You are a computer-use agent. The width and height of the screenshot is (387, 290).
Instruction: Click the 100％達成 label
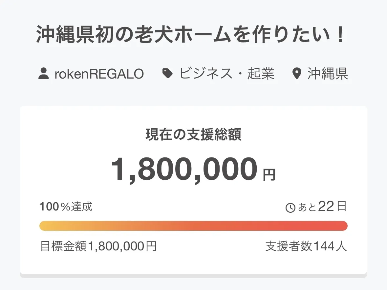coord(66,207)
